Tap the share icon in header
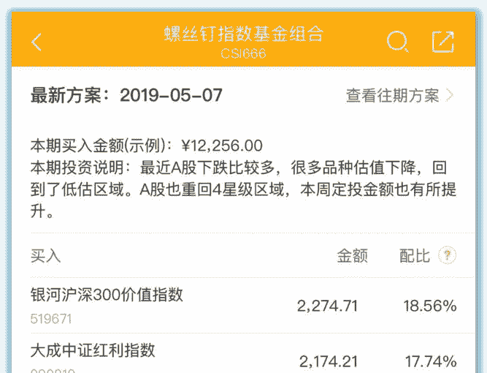This screenshot has width=487, height=373. point(442,42)
